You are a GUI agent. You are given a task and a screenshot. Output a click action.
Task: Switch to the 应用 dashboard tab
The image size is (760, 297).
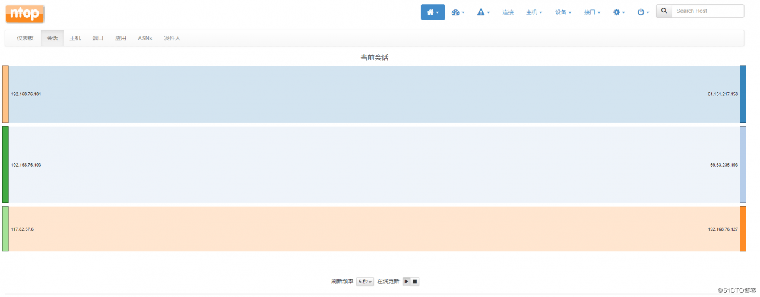(x=121, y=38)
